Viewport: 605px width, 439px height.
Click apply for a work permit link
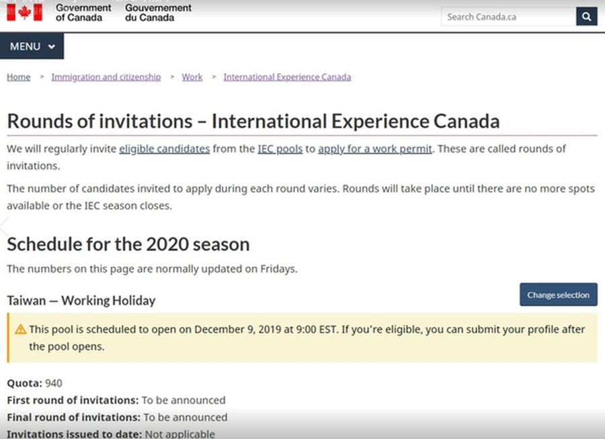374,149
